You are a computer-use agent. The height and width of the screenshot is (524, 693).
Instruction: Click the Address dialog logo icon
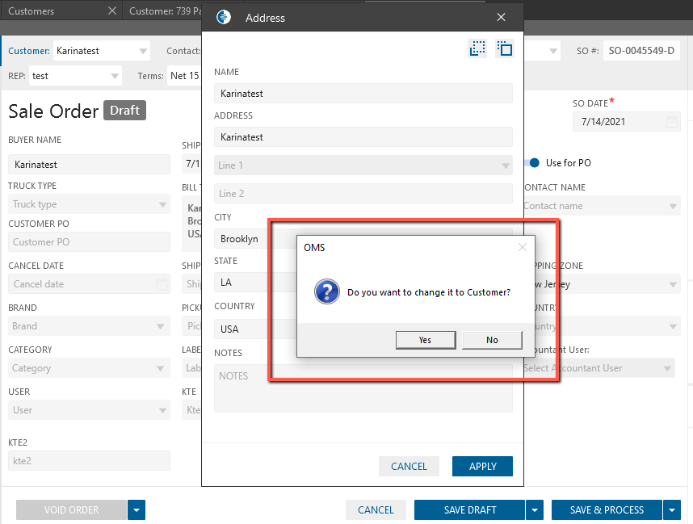[224, 17]
